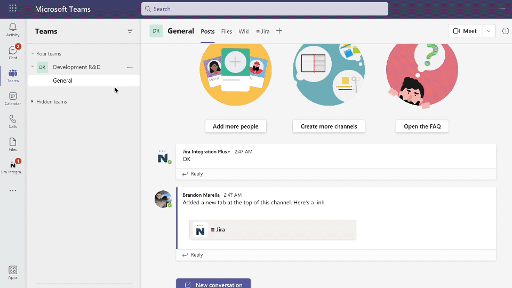Open more options for Development R&D
512x288 pixels.
pos(130,67)
